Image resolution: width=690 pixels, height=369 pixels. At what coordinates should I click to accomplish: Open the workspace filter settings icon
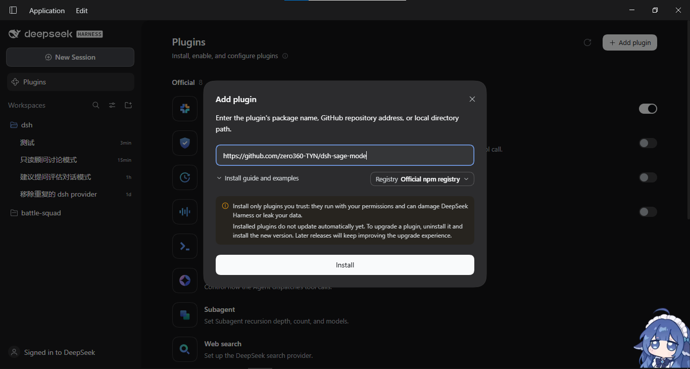(x=112, y=105)
